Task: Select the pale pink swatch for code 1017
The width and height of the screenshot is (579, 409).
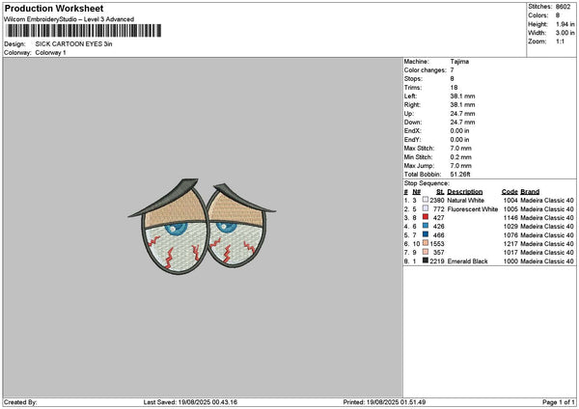Action: pos(426,252)
